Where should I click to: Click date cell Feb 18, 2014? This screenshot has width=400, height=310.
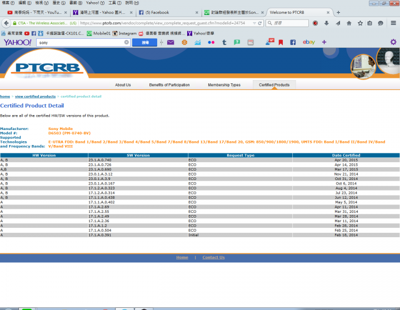(x=346, y=235)
